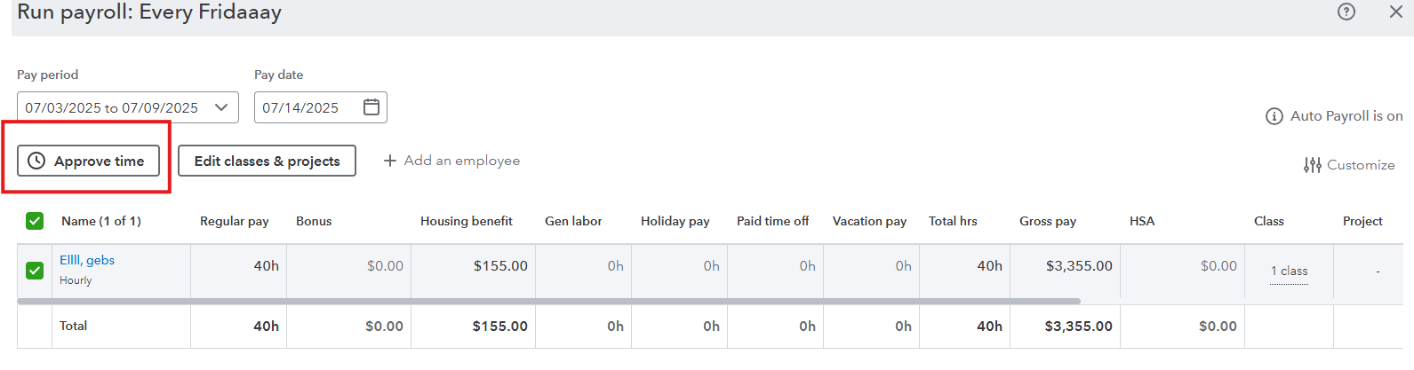Uncheck the Ellll, gebs row checkbox
This screenshot has width=1414, height=370.
tap(35, 270)
